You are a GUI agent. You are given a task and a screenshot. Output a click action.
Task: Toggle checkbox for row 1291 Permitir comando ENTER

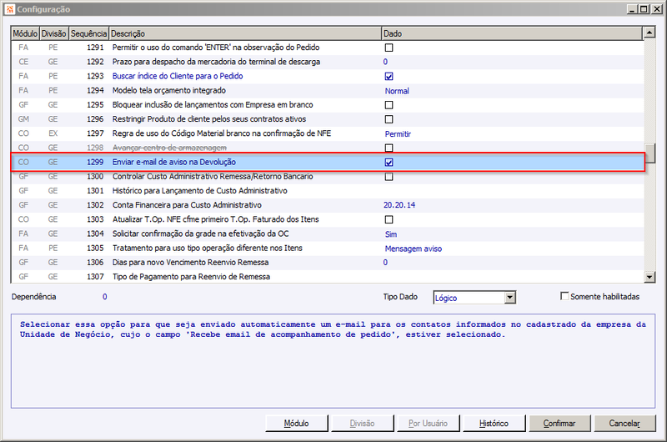(389, 48)
